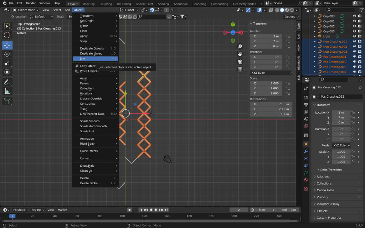Viewport: 365px width, 228px height.
Task: Click the Add Cube tool icon
Action: point(7,102)
